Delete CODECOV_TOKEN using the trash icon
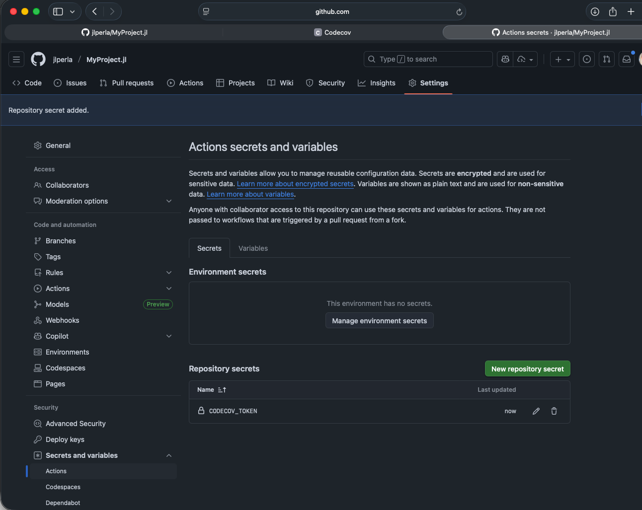 tap(554, 411)
